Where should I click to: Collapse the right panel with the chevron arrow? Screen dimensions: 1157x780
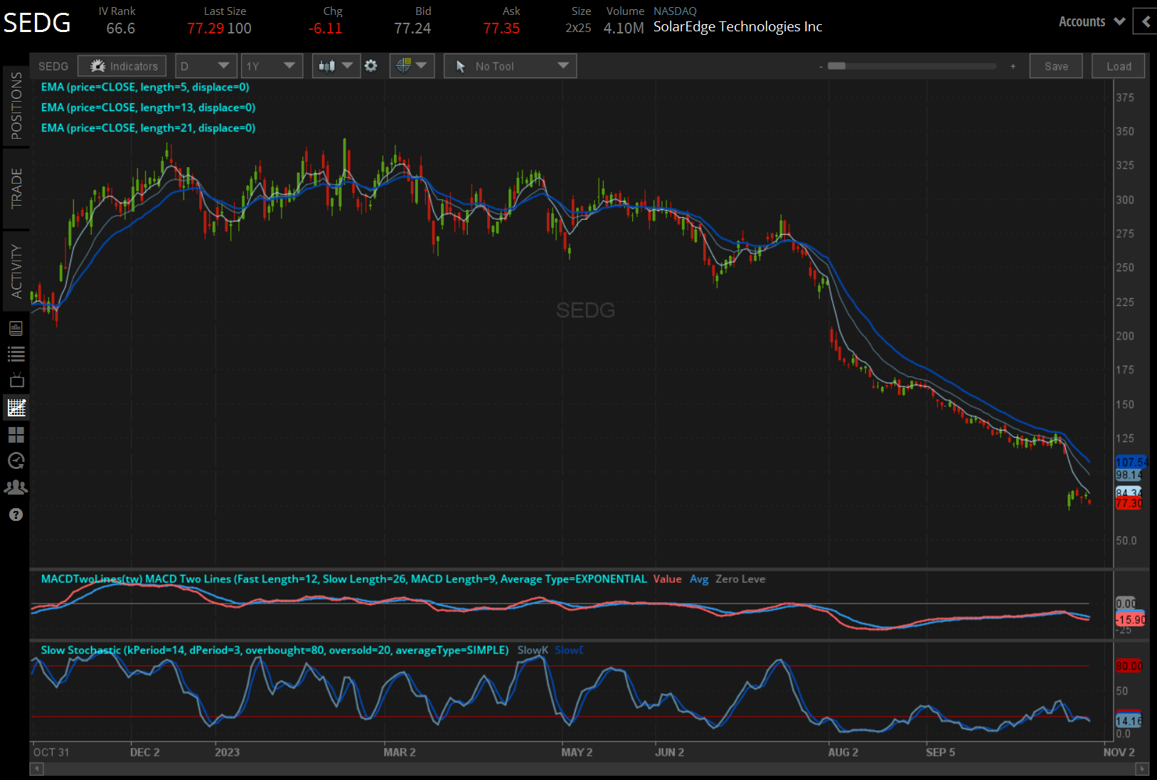coord(1144,21)
